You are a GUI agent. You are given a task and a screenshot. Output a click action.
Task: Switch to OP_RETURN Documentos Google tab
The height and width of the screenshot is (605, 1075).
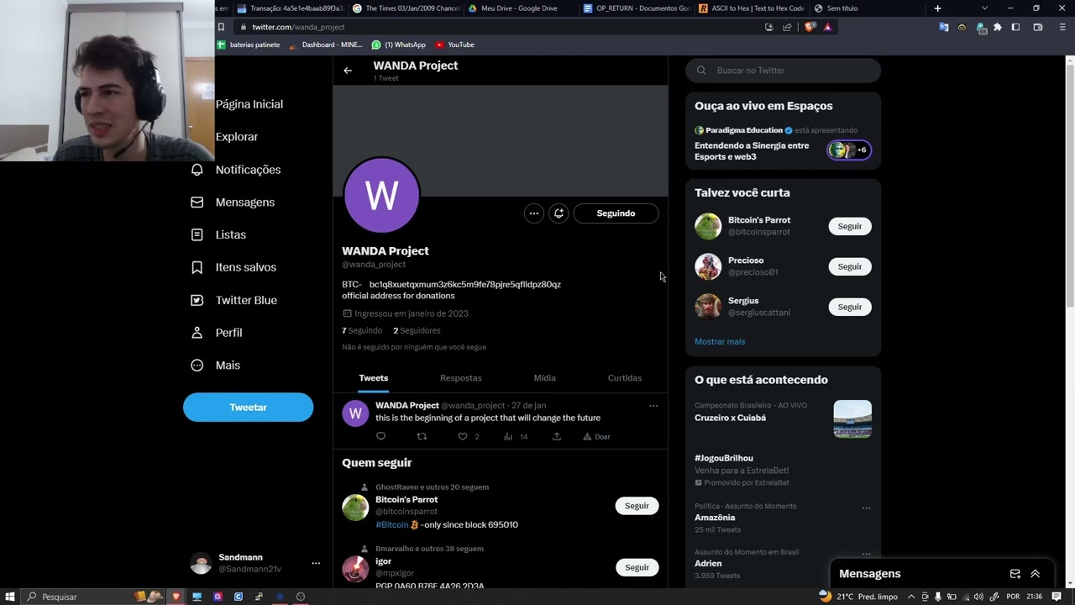click(637, 8)
